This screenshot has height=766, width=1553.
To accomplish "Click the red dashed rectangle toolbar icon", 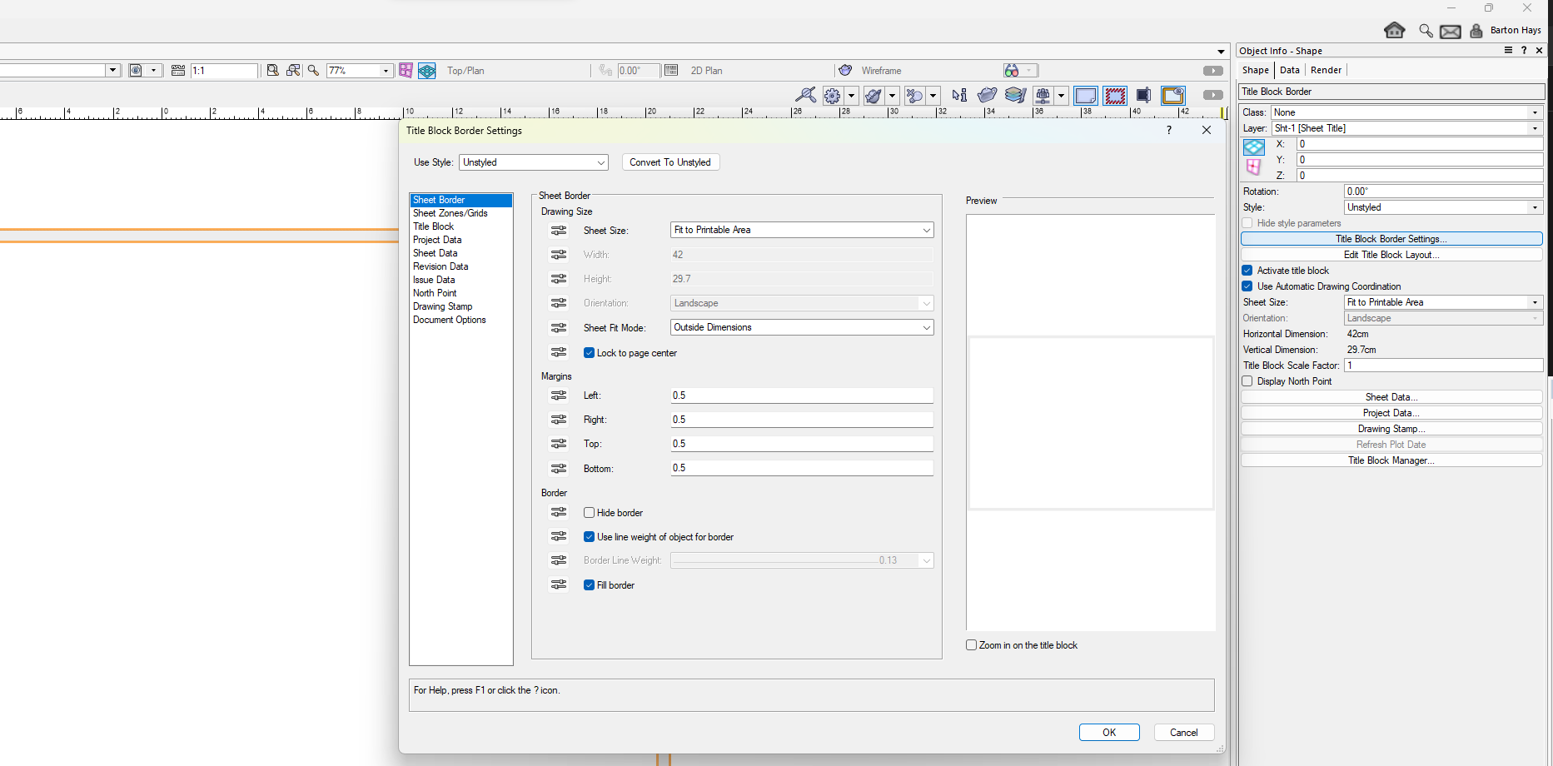I will (1114, 96).
